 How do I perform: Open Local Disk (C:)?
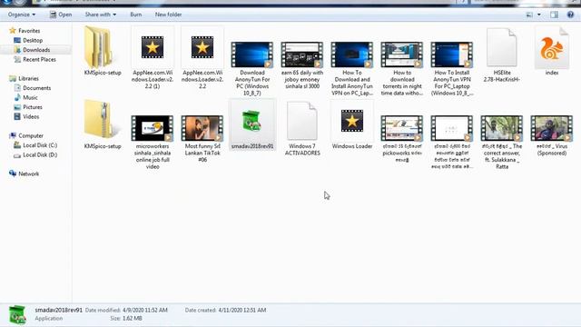[x=35, y=145]
